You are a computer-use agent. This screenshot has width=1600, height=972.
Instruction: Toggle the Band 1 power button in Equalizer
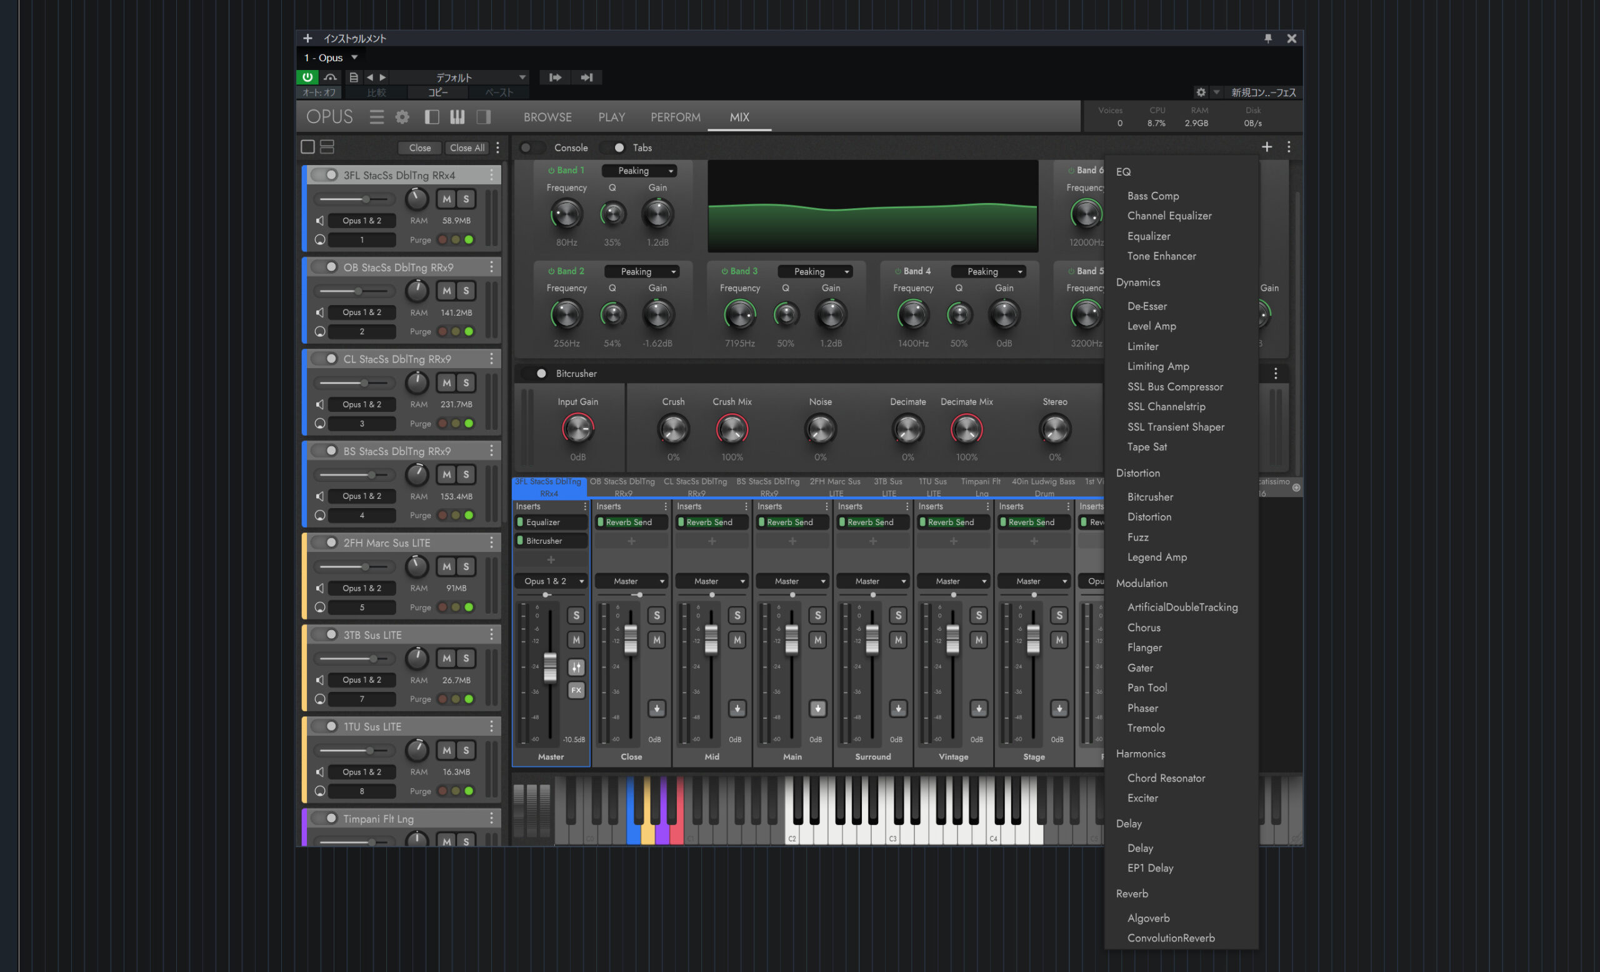tap(551, 170)
